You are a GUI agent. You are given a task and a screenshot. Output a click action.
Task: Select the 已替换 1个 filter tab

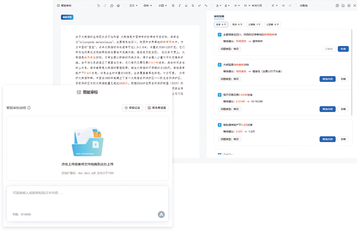[x=254, y=24]
